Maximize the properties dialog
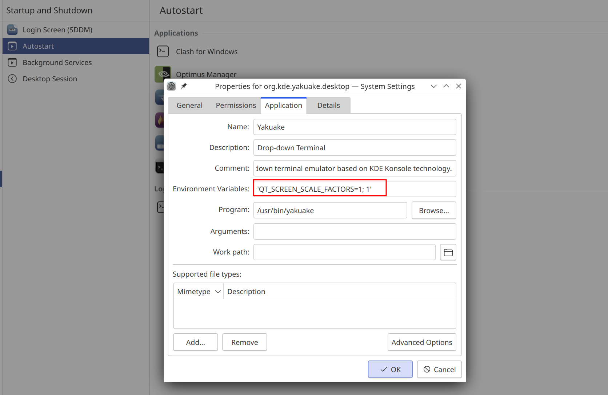Screen dimensions: 608x395 (x=446, y=86)
